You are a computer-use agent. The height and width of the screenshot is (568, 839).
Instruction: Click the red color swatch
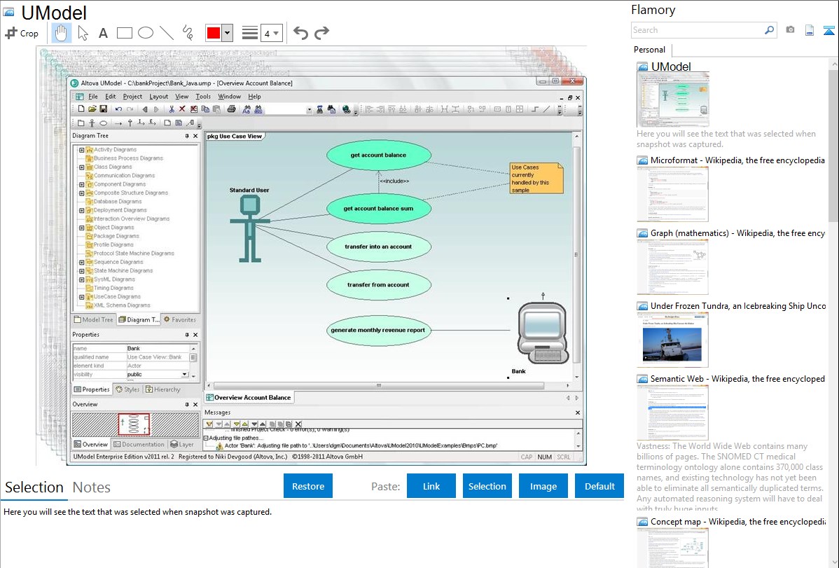214,33
